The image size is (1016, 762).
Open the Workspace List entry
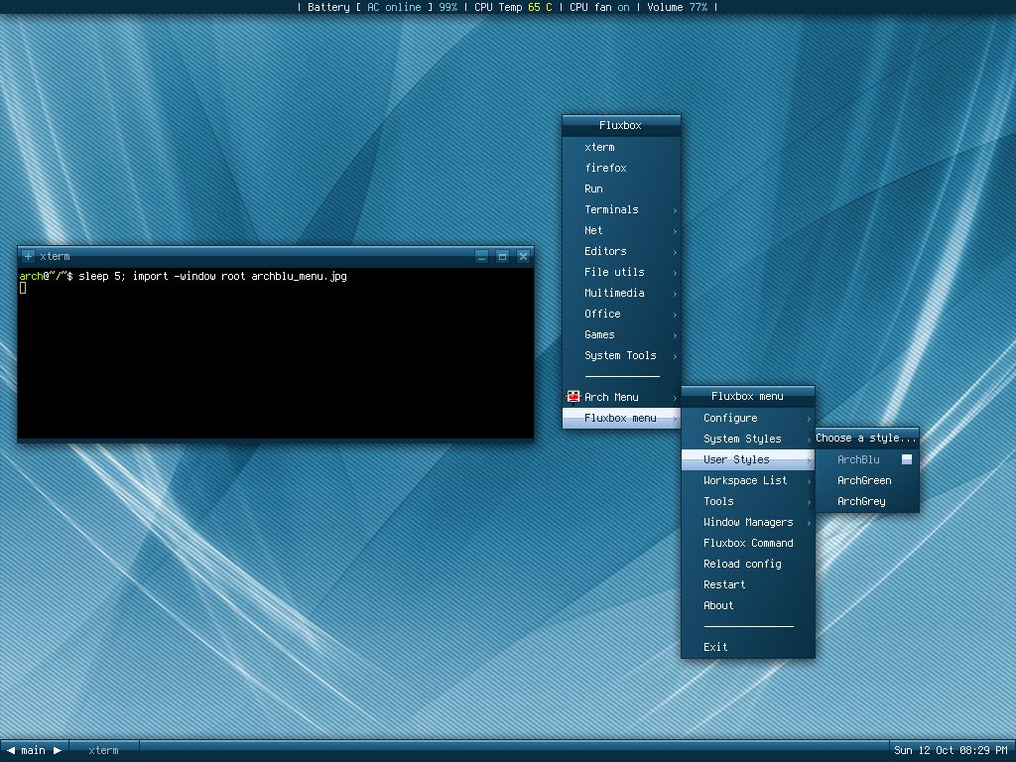click(x=748, y=480)
